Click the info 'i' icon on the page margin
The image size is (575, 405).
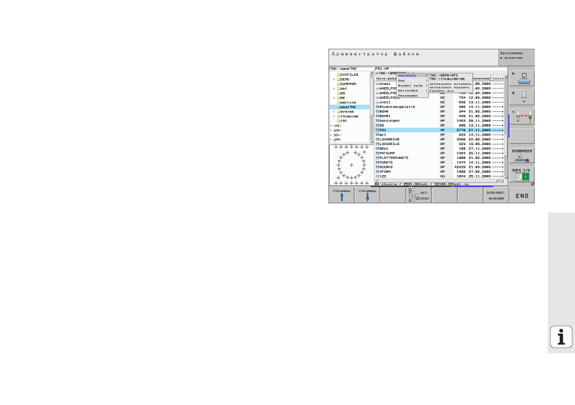[561, 336]
